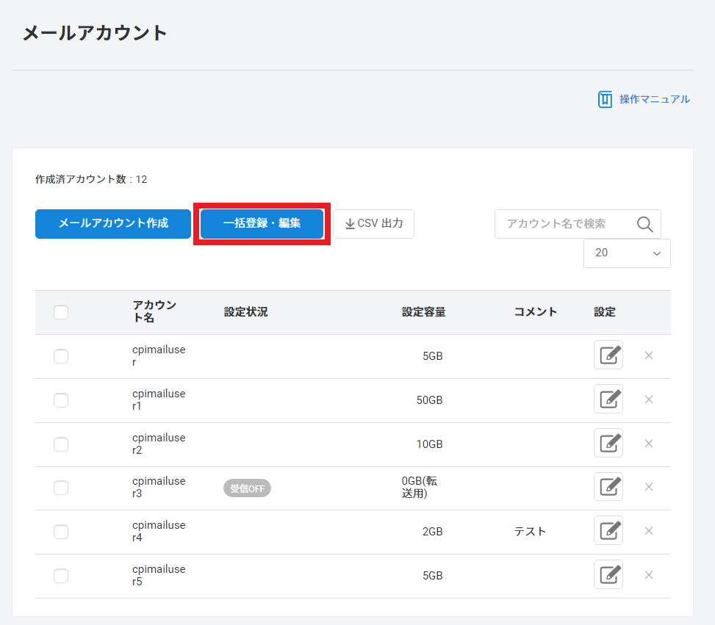Click the edit icon for cpimailuser
715x625 pixels.
coord(608,355)
